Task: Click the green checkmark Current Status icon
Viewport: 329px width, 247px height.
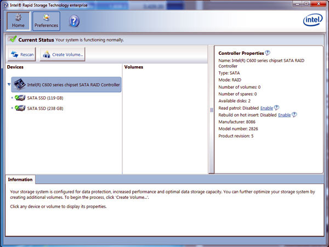Action: (12, 39)
